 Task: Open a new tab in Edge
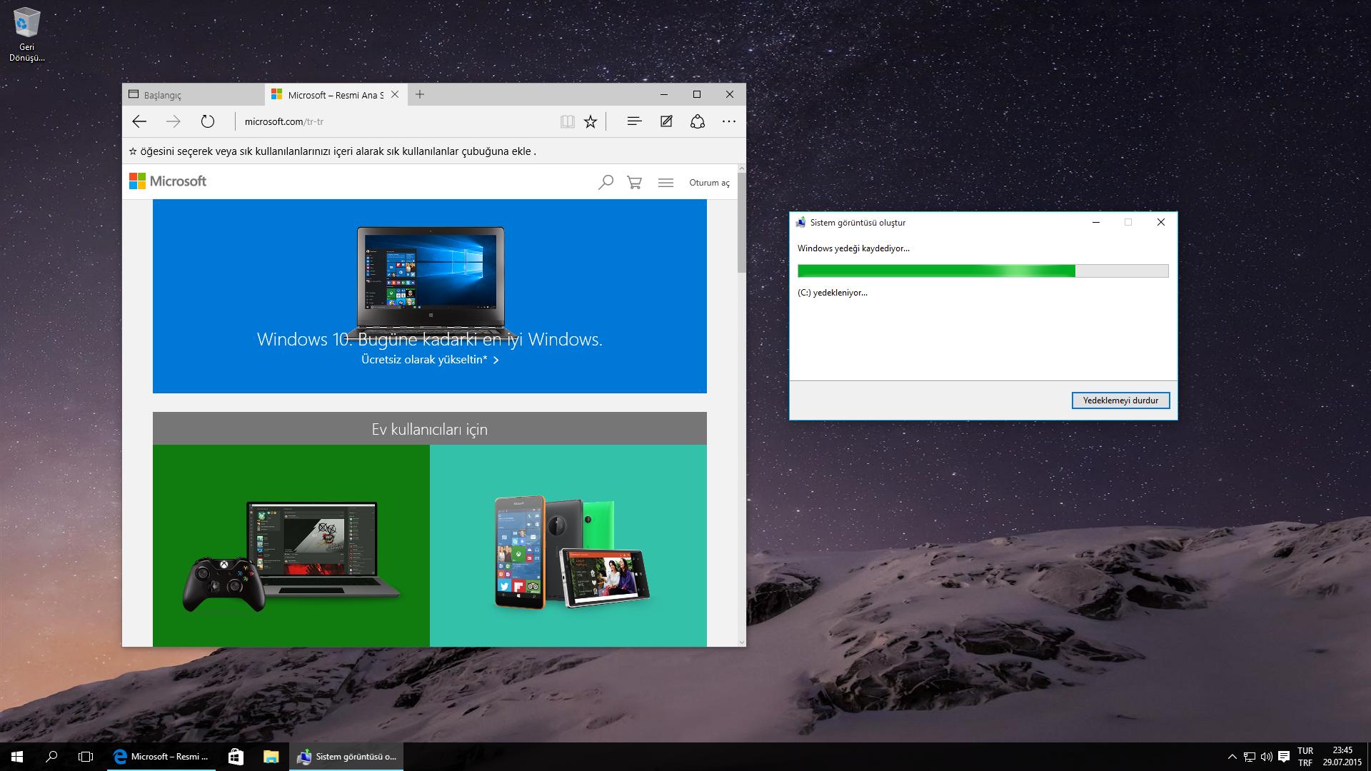(420, 94)
